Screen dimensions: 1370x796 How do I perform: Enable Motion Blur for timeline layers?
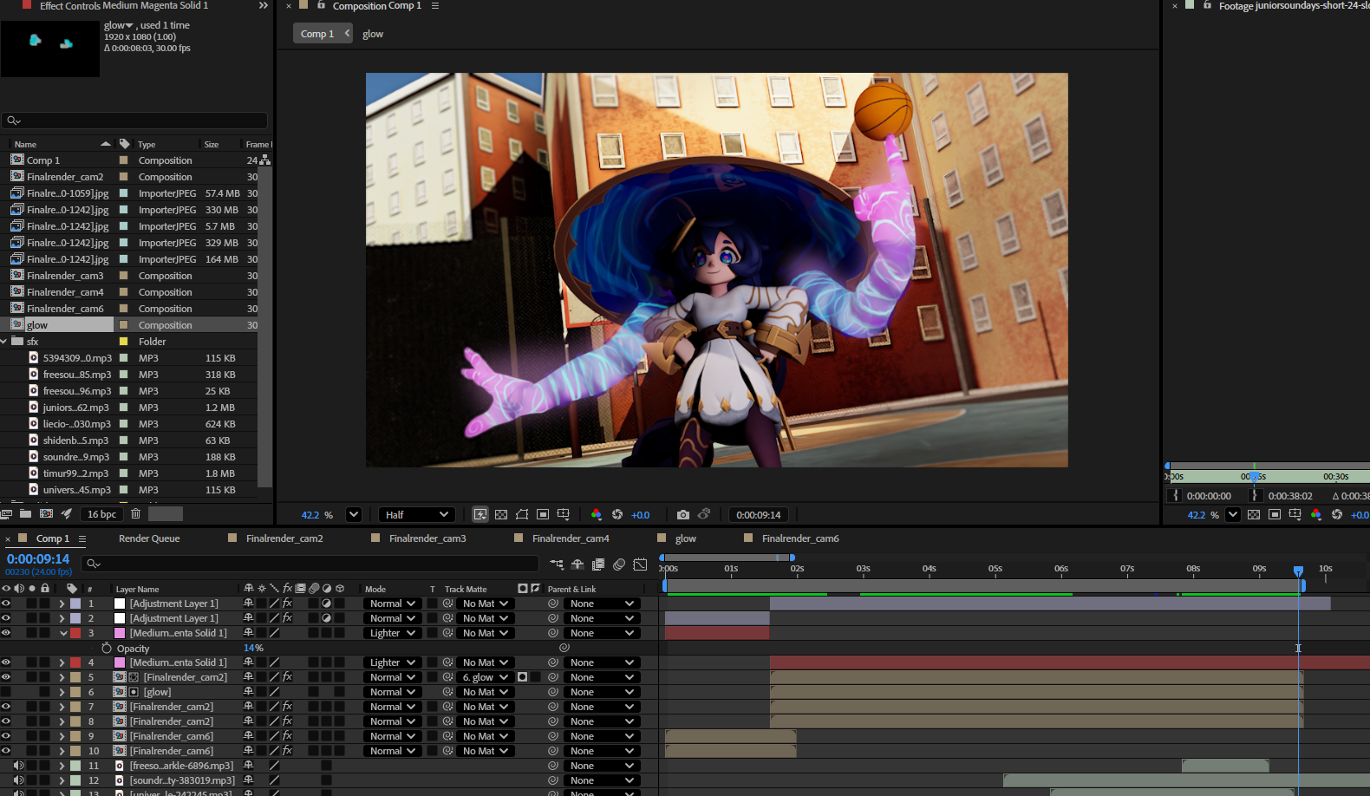pyautogui.click(x=619, y=564)
